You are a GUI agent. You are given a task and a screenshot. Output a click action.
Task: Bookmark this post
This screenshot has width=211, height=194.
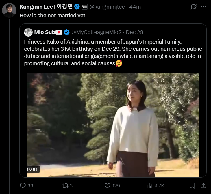point(192,185)
